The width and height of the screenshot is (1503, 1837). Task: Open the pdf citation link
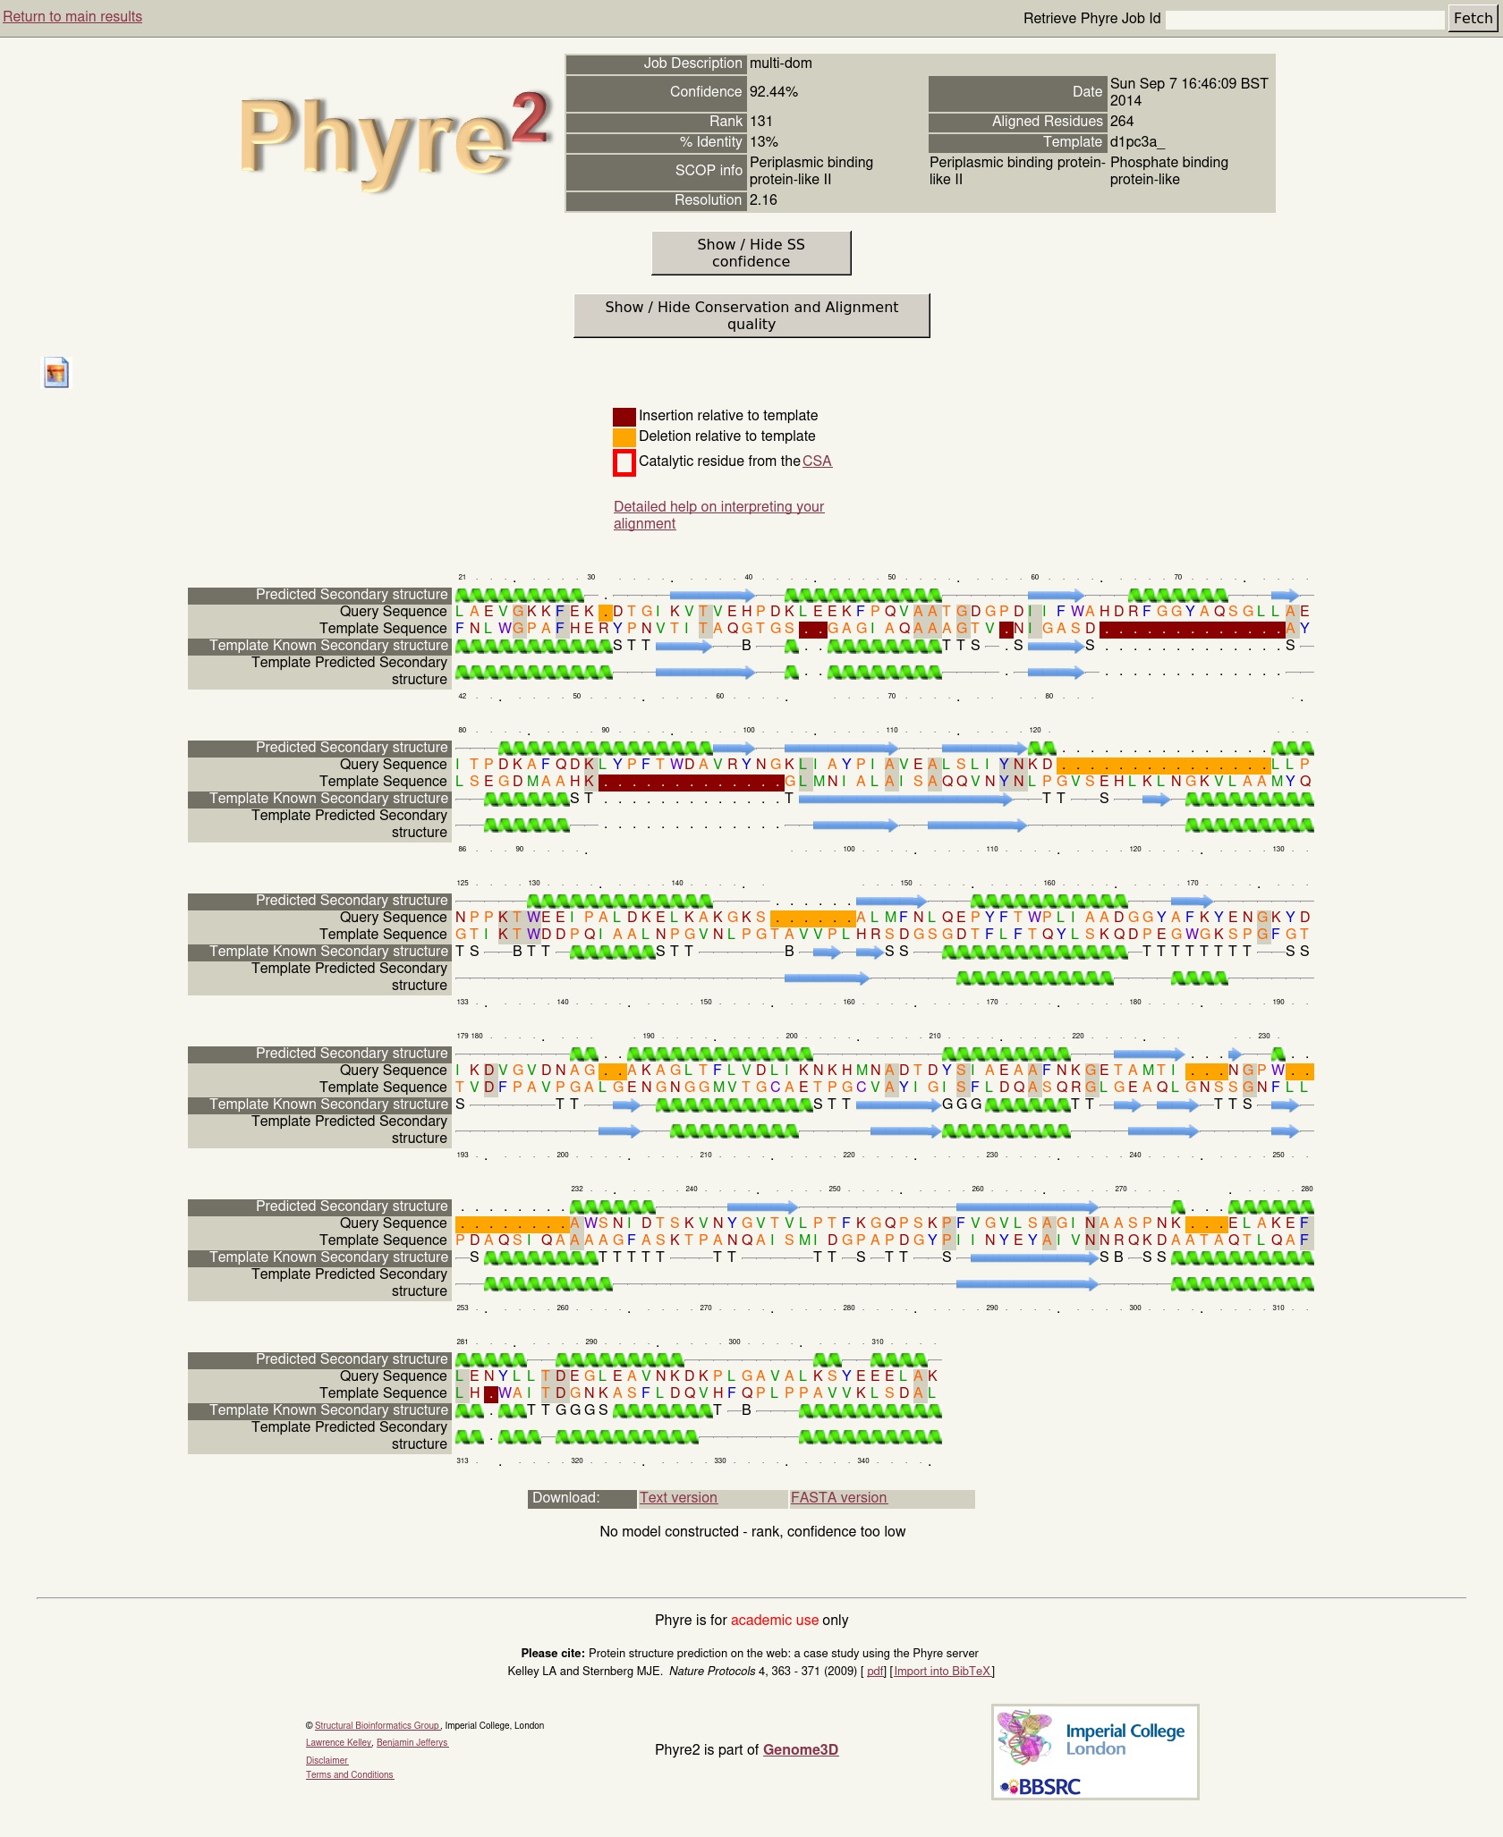click(x=875, y=1672)
